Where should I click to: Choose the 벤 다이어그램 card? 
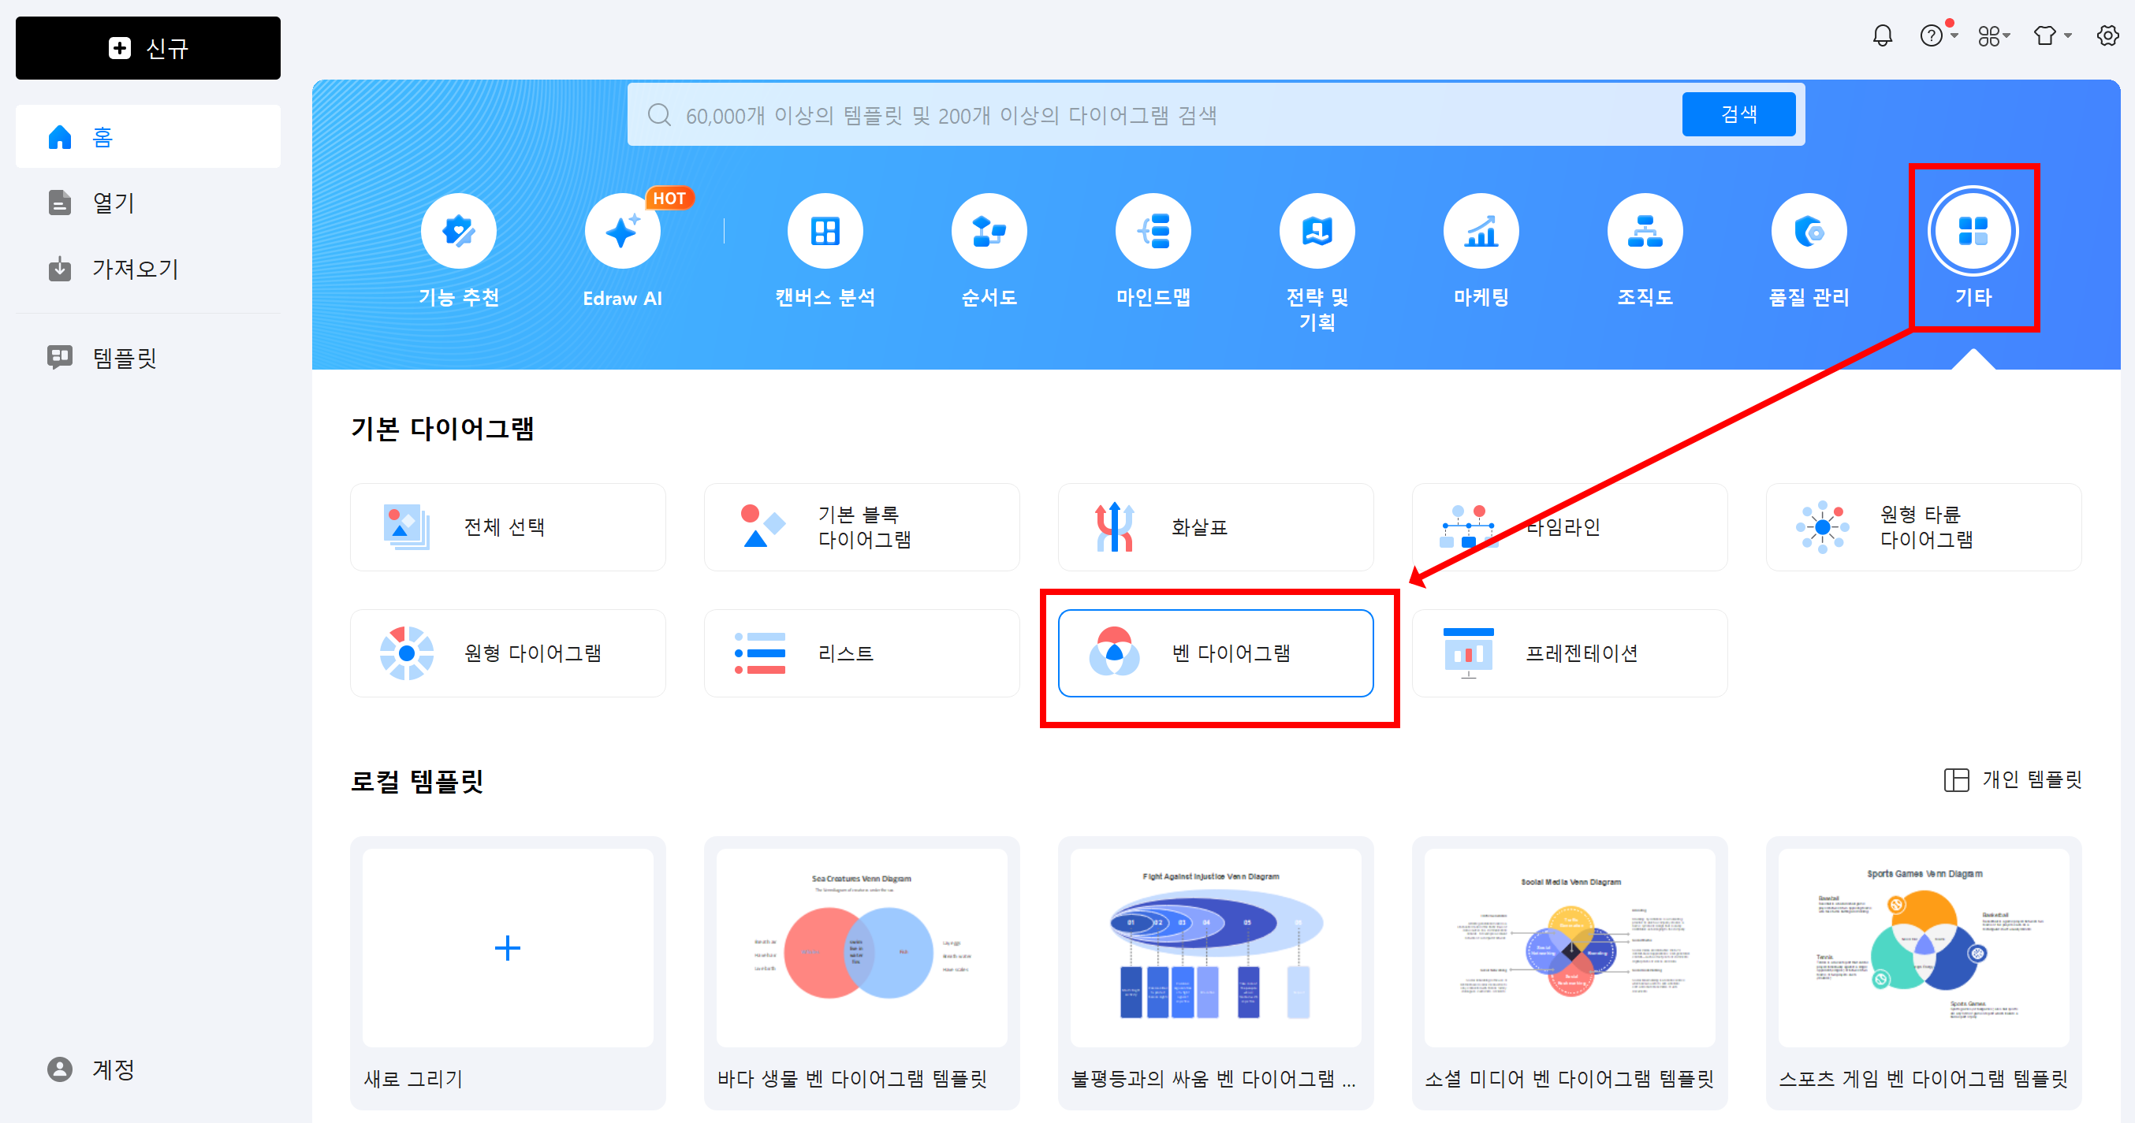point(1216,653)
